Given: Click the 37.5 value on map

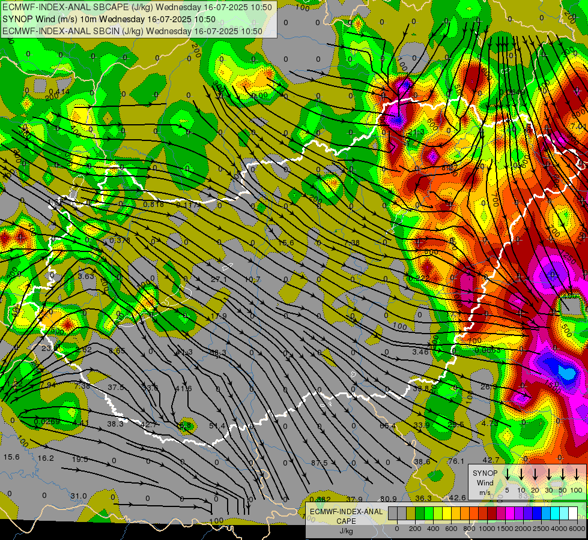Looking at the screenshot, I should point(116,387).
